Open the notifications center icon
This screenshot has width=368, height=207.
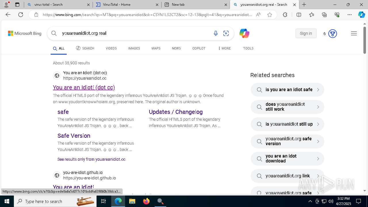359,201
